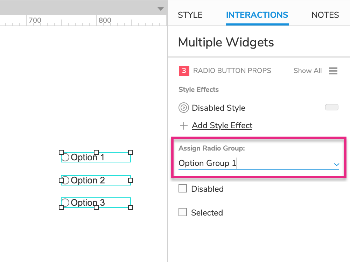Screen dimensions: 350x262
Task: Enable the Disabled checkbox
Action: tap(183, 189)
